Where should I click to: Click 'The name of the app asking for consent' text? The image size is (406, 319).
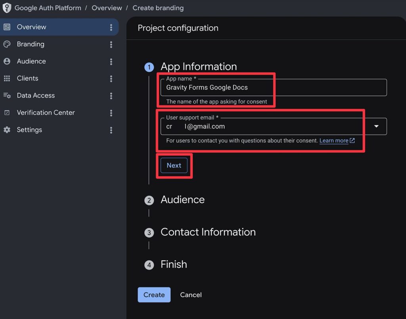216,102
